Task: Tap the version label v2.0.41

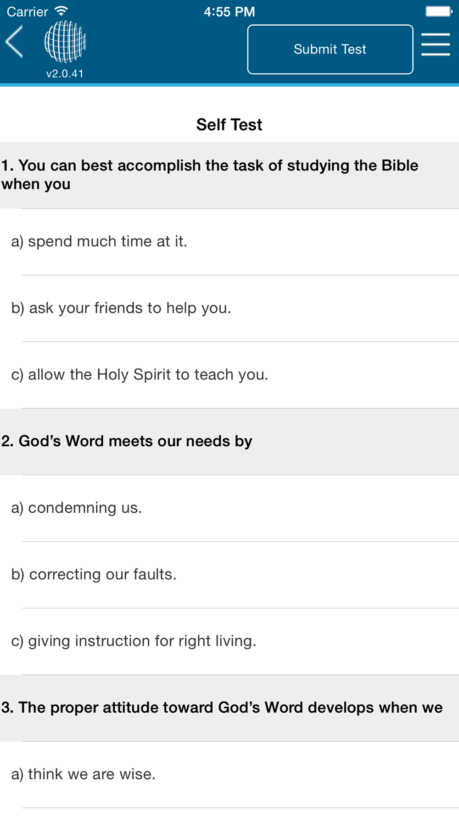Action: pos(65,74)
